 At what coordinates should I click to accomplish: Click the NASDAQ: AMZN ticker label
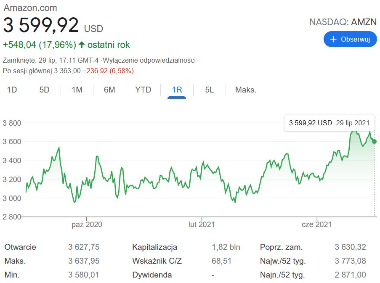click(343, 22)
